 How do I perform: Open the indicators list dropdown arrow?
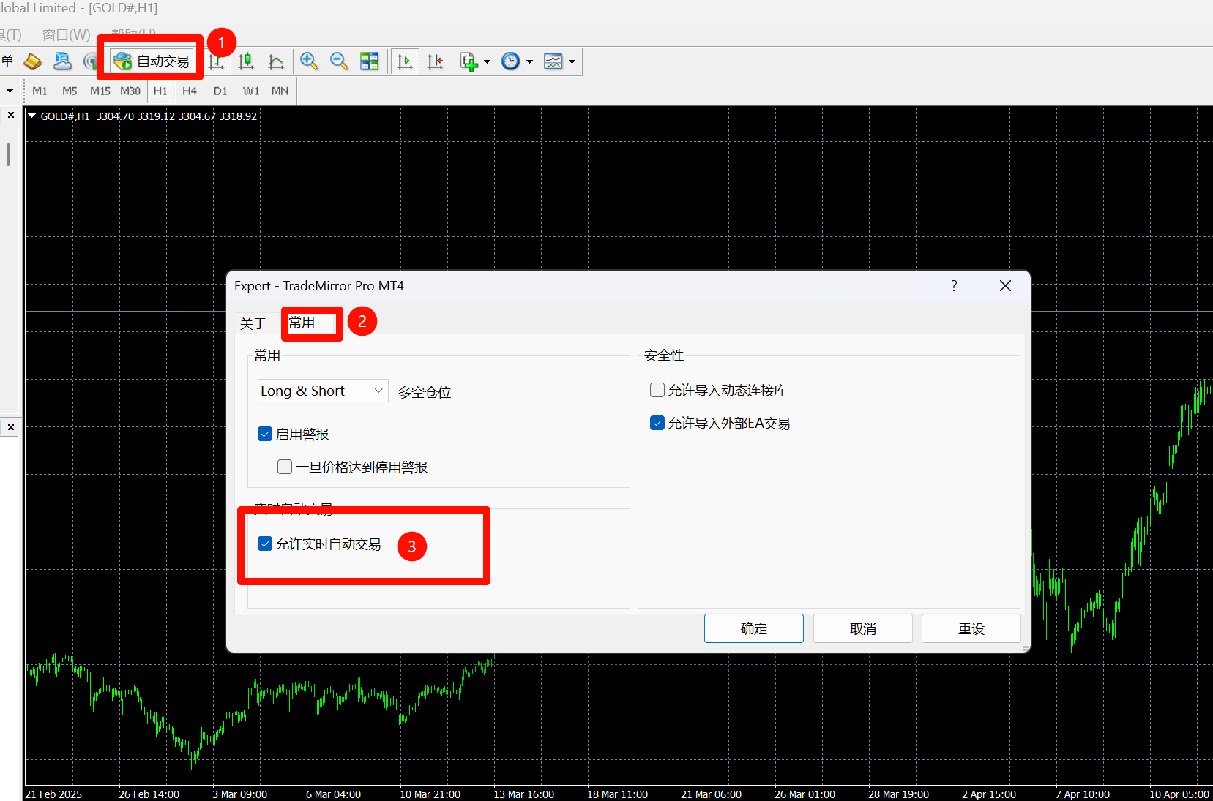coord(487,61)
